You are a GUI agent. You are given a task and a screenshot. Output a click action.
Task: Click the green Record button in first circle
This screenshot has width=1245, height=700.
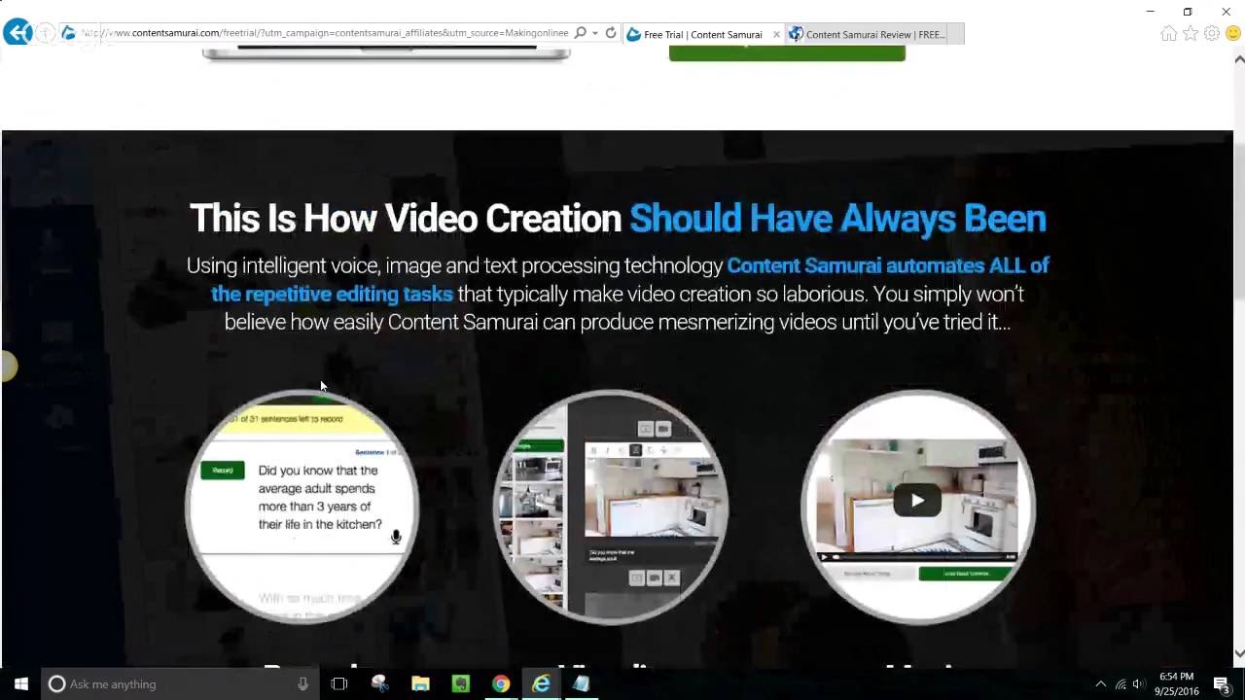point(223,471)
